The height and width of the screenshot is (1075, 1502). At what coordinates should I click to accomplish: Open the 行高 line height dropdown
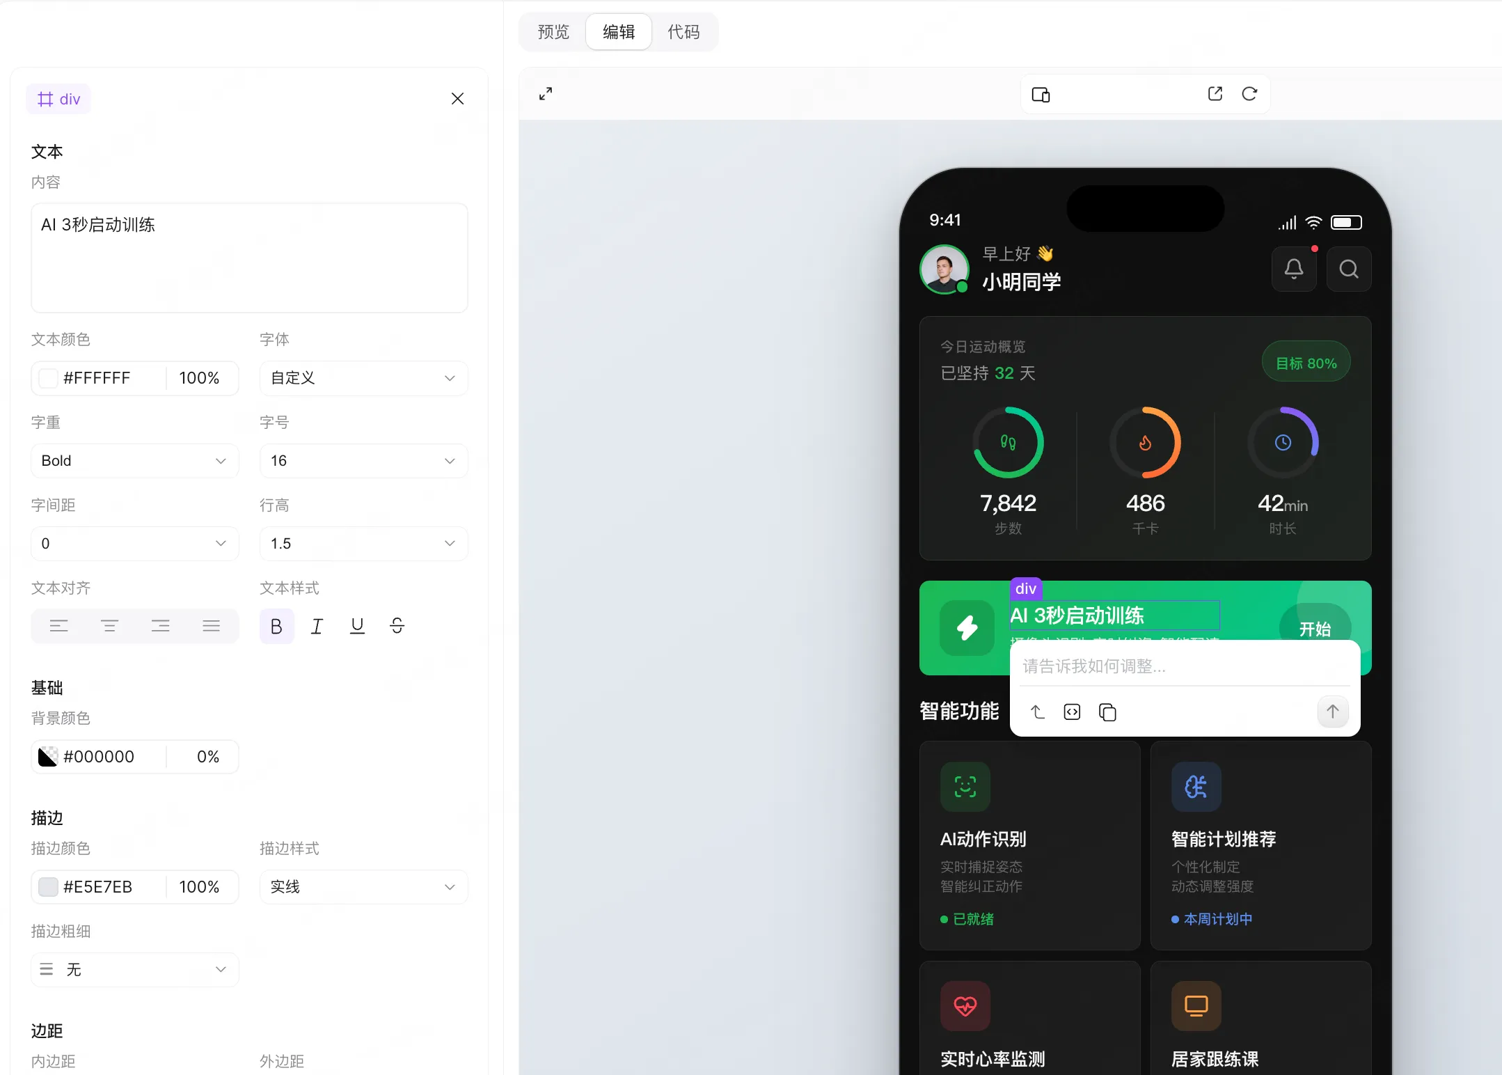pos(363,544)
